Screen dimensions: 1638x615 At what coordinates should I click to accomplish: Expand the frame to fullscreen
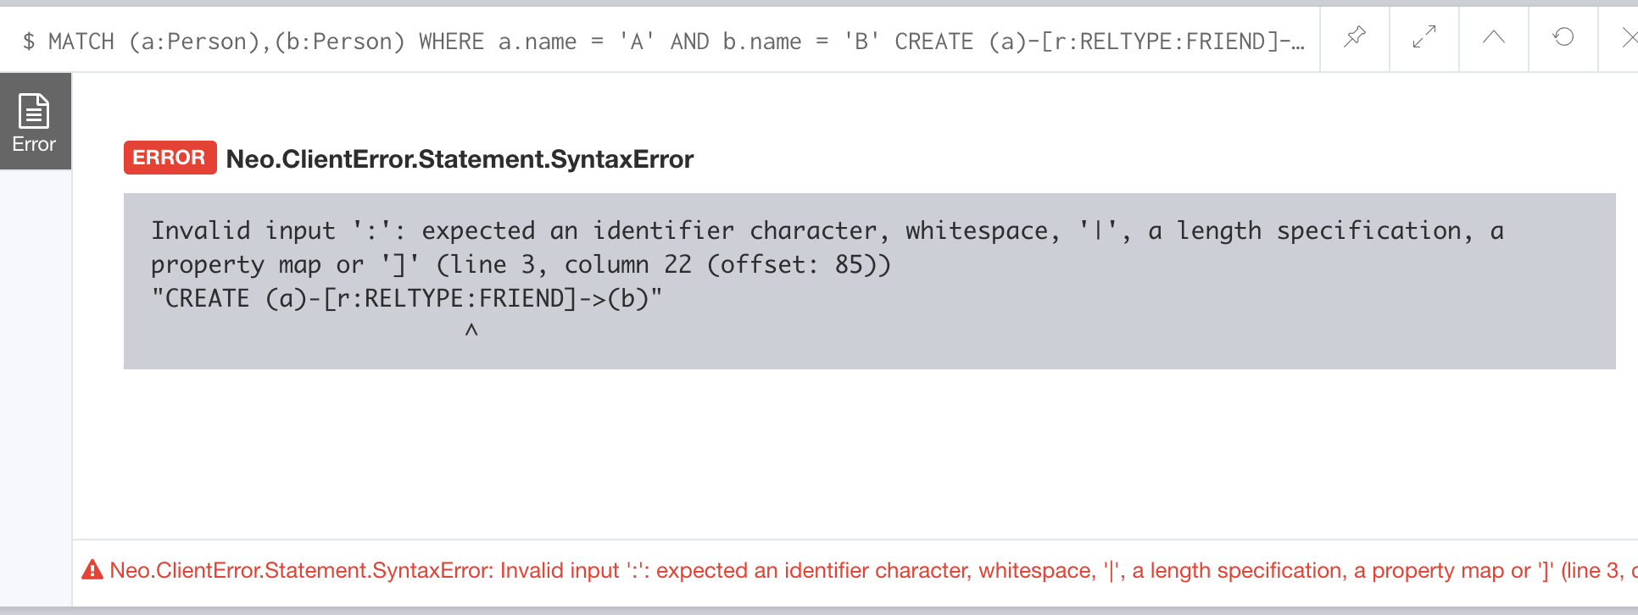1424,37
